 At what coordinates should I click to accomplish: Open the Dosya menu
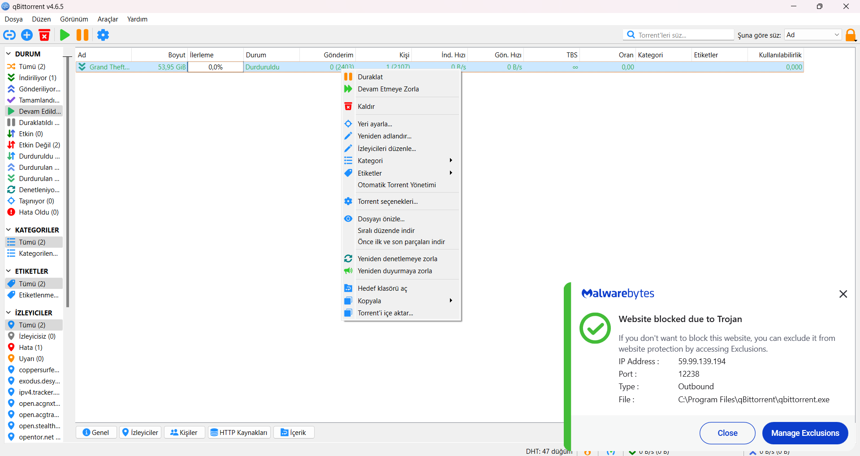pos(13,19)
